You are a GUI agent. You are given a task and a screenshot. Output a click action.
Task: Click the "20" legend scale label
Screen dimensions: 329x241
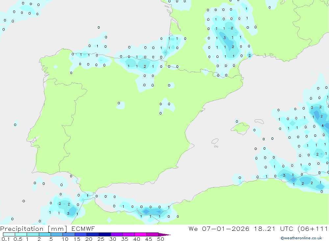pyautogui.click(x=89, y=239)
